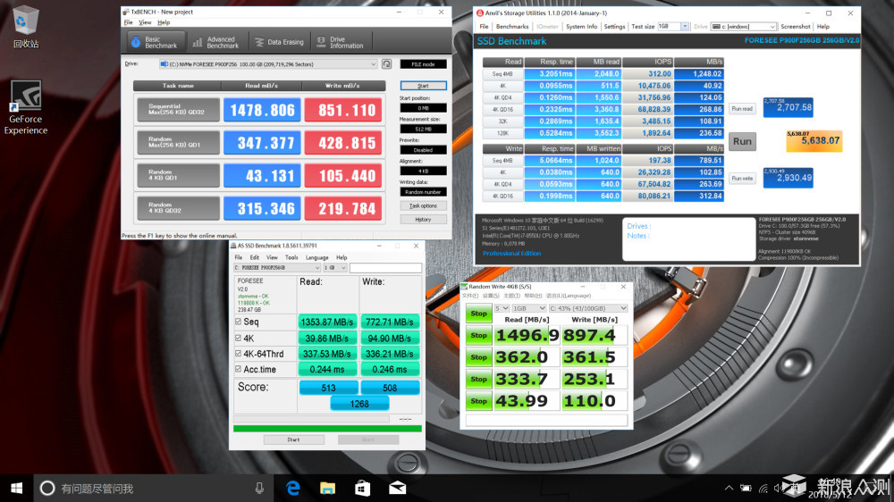Click the green progress bar in AS SSD
The width and height of the screenshot is (894, 502).
tap(327, 429)
